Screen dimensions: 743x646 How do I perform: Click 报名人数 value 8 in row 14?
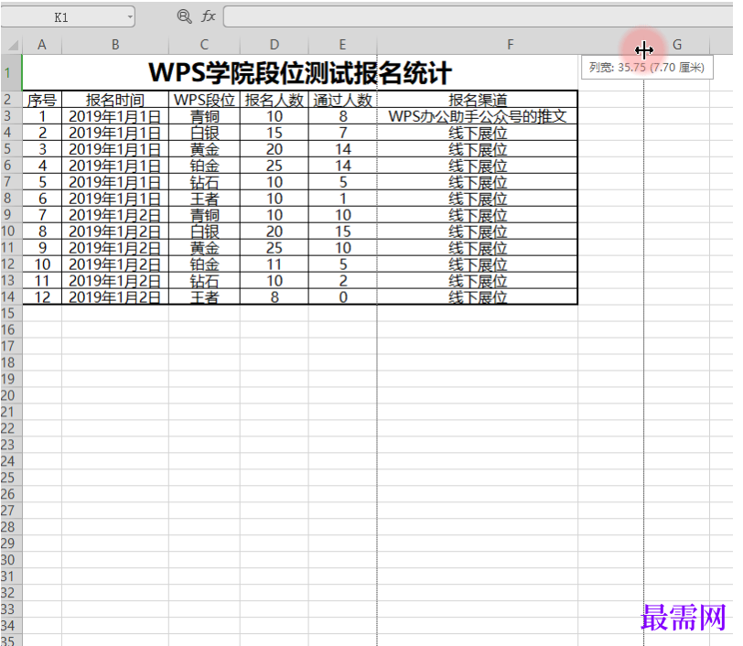pos(275,296)
